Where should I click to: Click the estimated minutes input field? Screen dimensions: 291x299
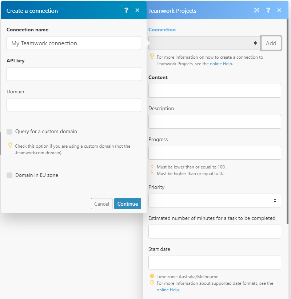215,232
